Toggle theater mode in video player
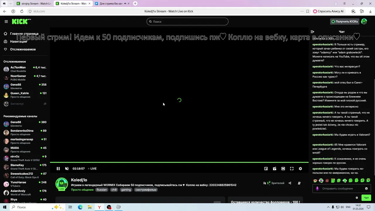This screenshot has width=375, height=211. click(283, 169)
